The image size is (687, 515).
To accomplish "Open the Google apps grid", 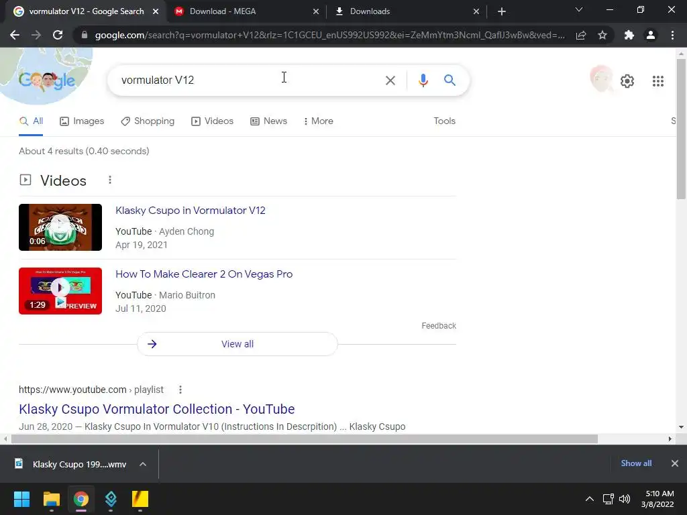I will tap(657, 81).
